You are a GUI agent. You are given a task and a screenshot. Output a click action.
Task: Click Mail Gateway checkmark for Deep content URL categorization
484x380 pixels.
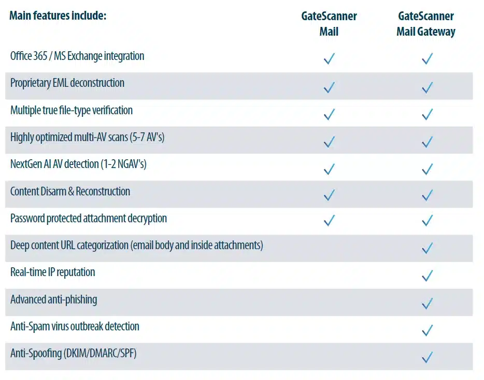pos(427,248)
